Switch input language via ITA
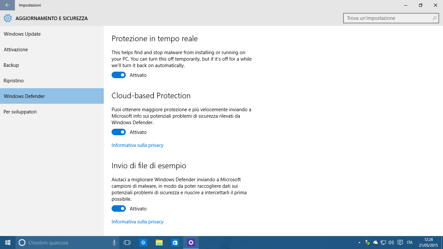This screenshot has height=249, width=443. 410,243
